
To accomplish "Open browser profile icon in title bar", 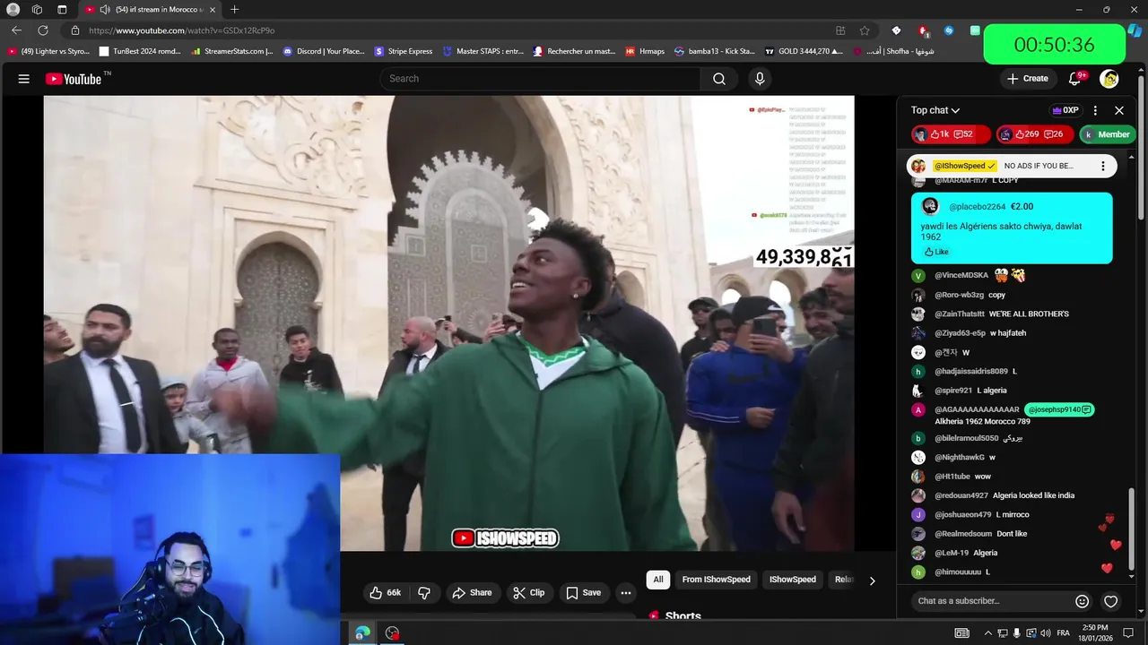I will point(13,10).
